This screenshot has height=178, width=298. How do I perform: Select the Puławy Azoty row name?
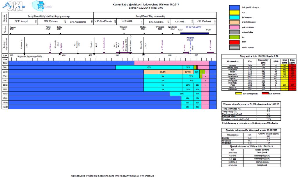click(233, 68)
